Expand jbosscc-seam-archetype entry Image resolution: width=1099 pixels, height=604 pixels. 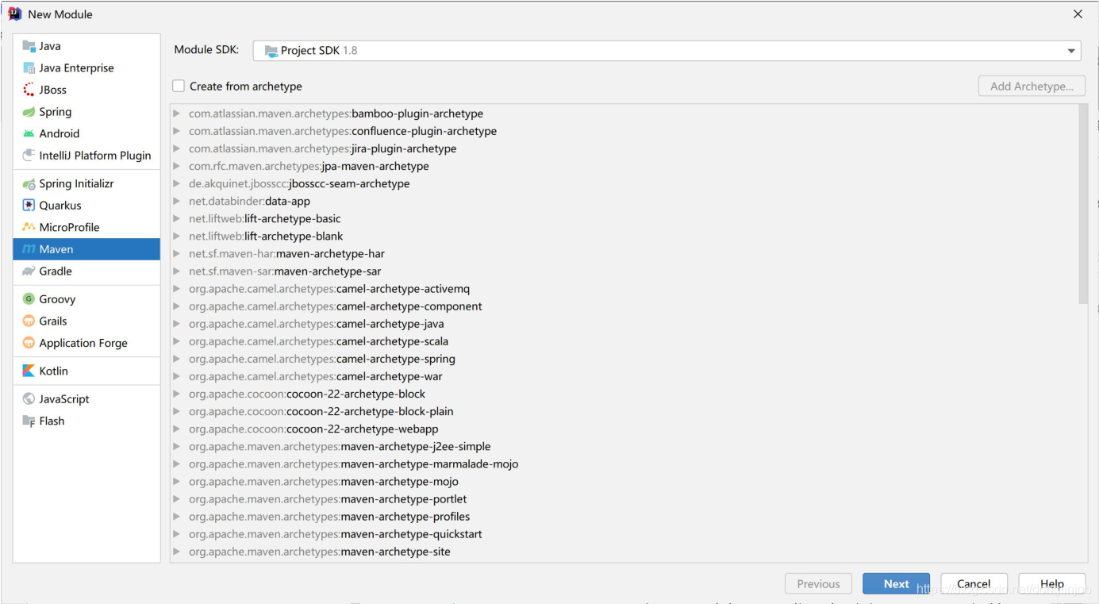coord(176,183)
